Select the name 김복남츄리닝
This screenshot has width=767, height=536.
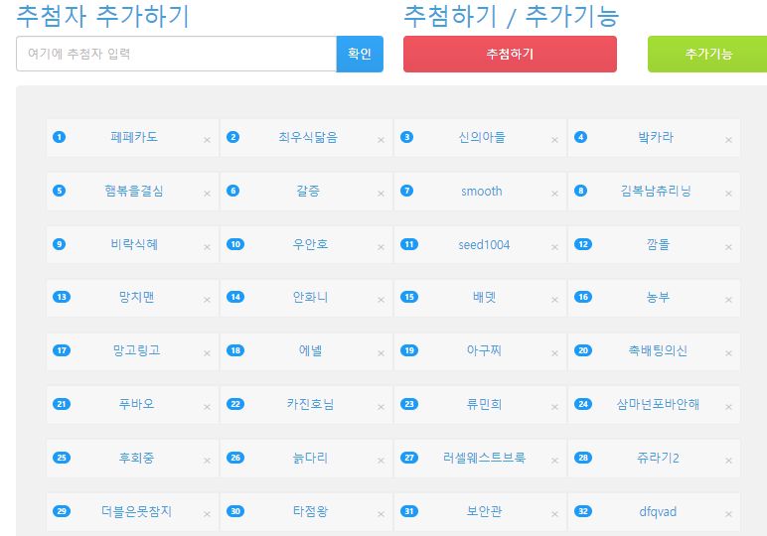pos(656,191)
